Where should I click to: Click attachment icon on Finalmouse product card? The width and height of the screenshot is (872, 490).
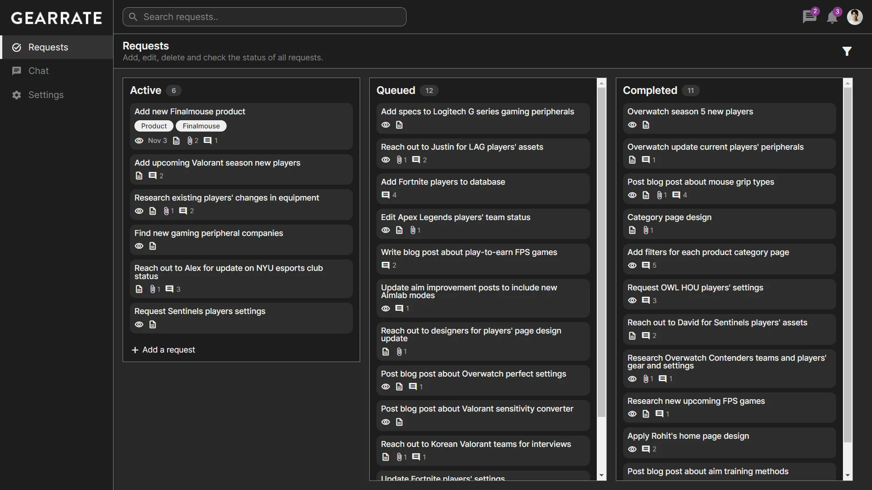190,141
